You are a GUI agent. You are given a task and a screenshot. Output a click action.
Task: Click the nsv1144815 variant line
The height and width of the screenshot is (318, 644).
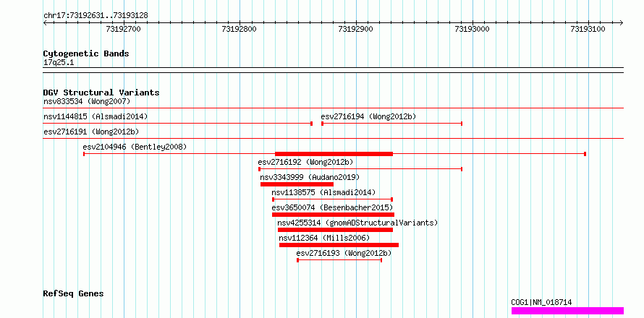coord(178,124)
